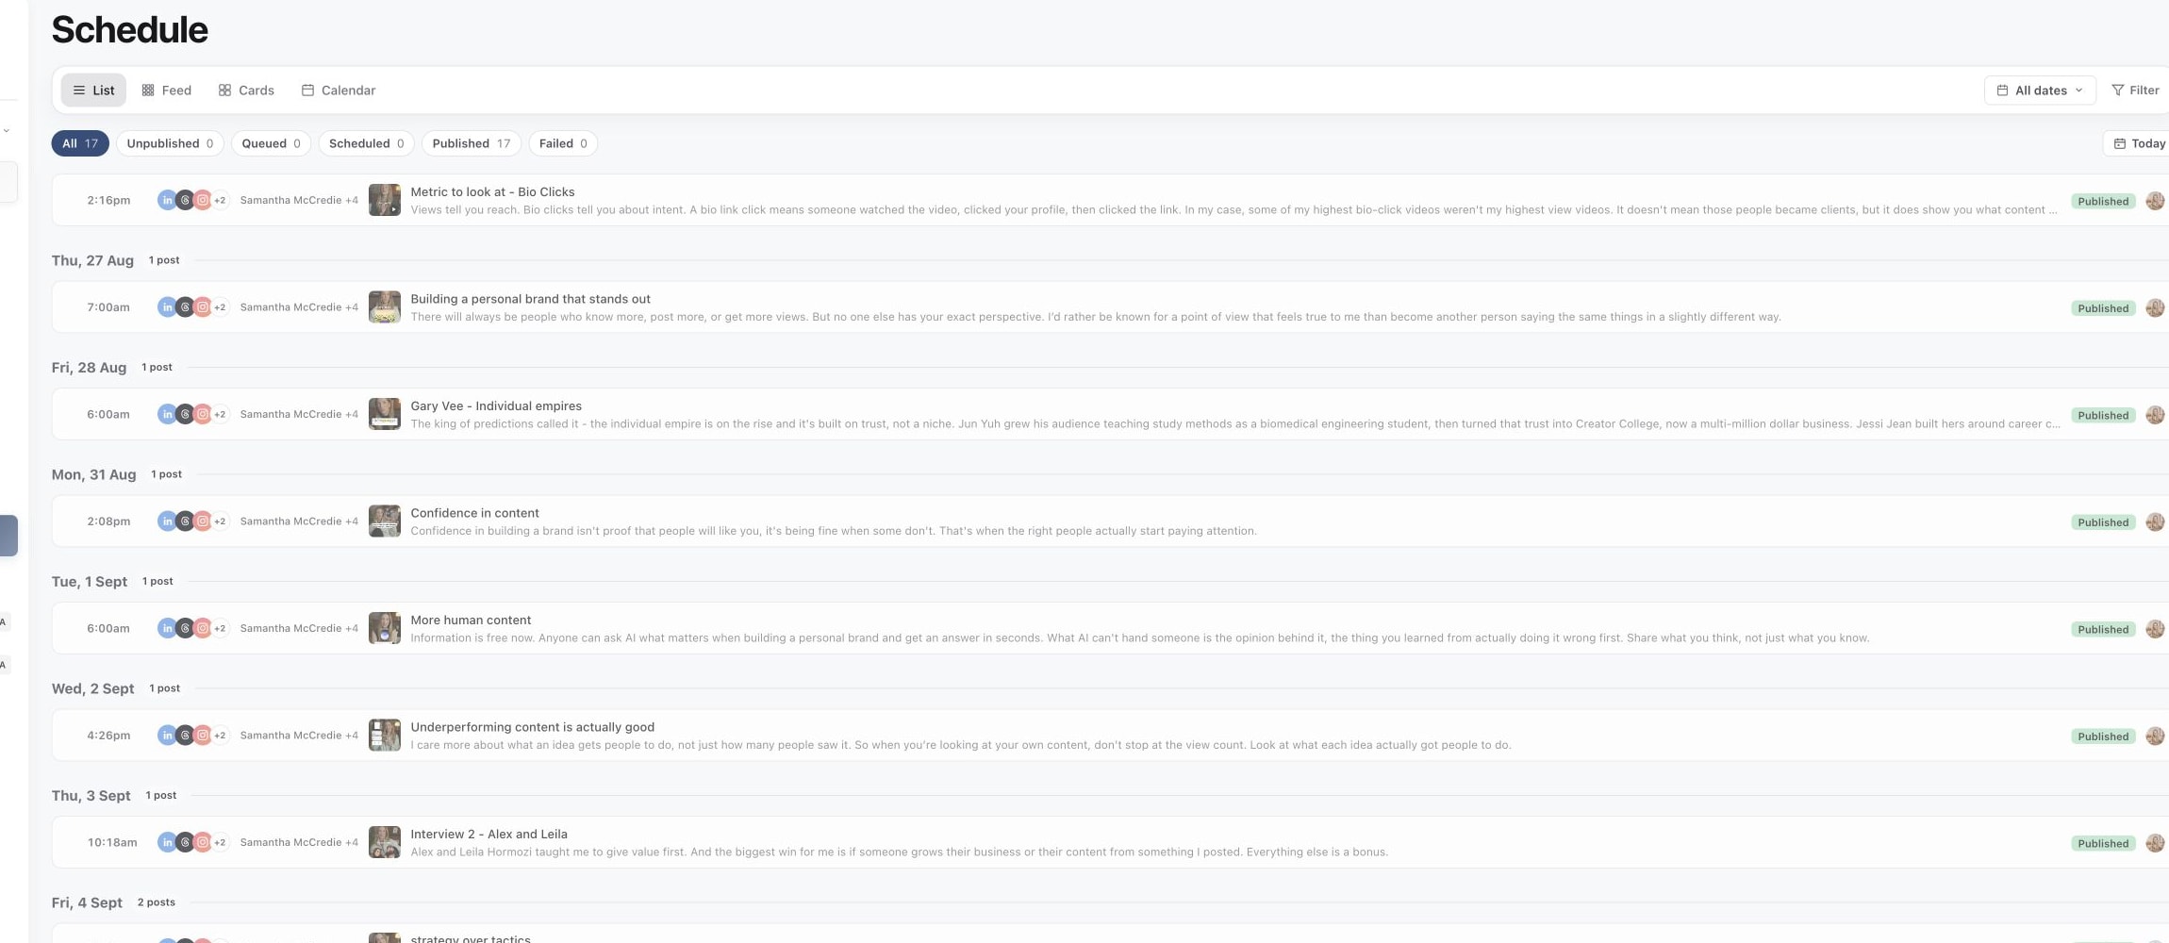The height and width of the screenshot is (943, 2169).
Task: Open the All dates dropdown
Action: 2040,91
